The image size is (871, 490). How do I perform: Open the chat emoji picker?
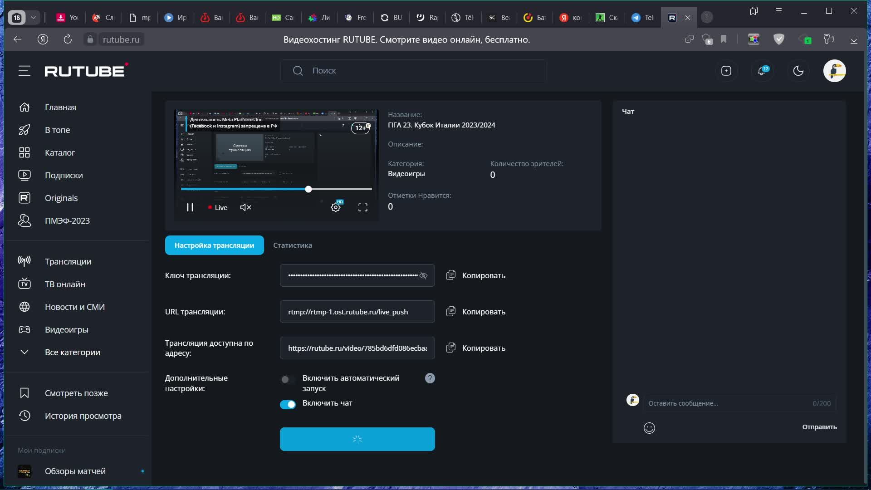point(650,428)
